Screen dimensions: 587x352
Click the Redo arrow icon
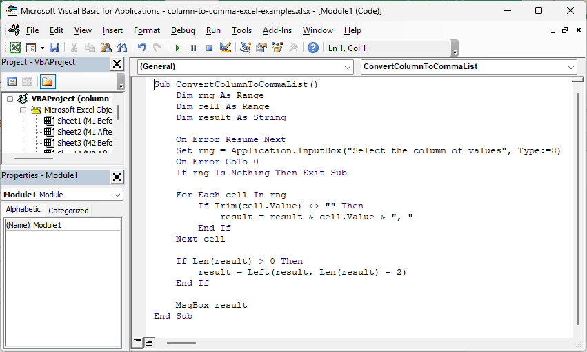[x=157, y=48]
